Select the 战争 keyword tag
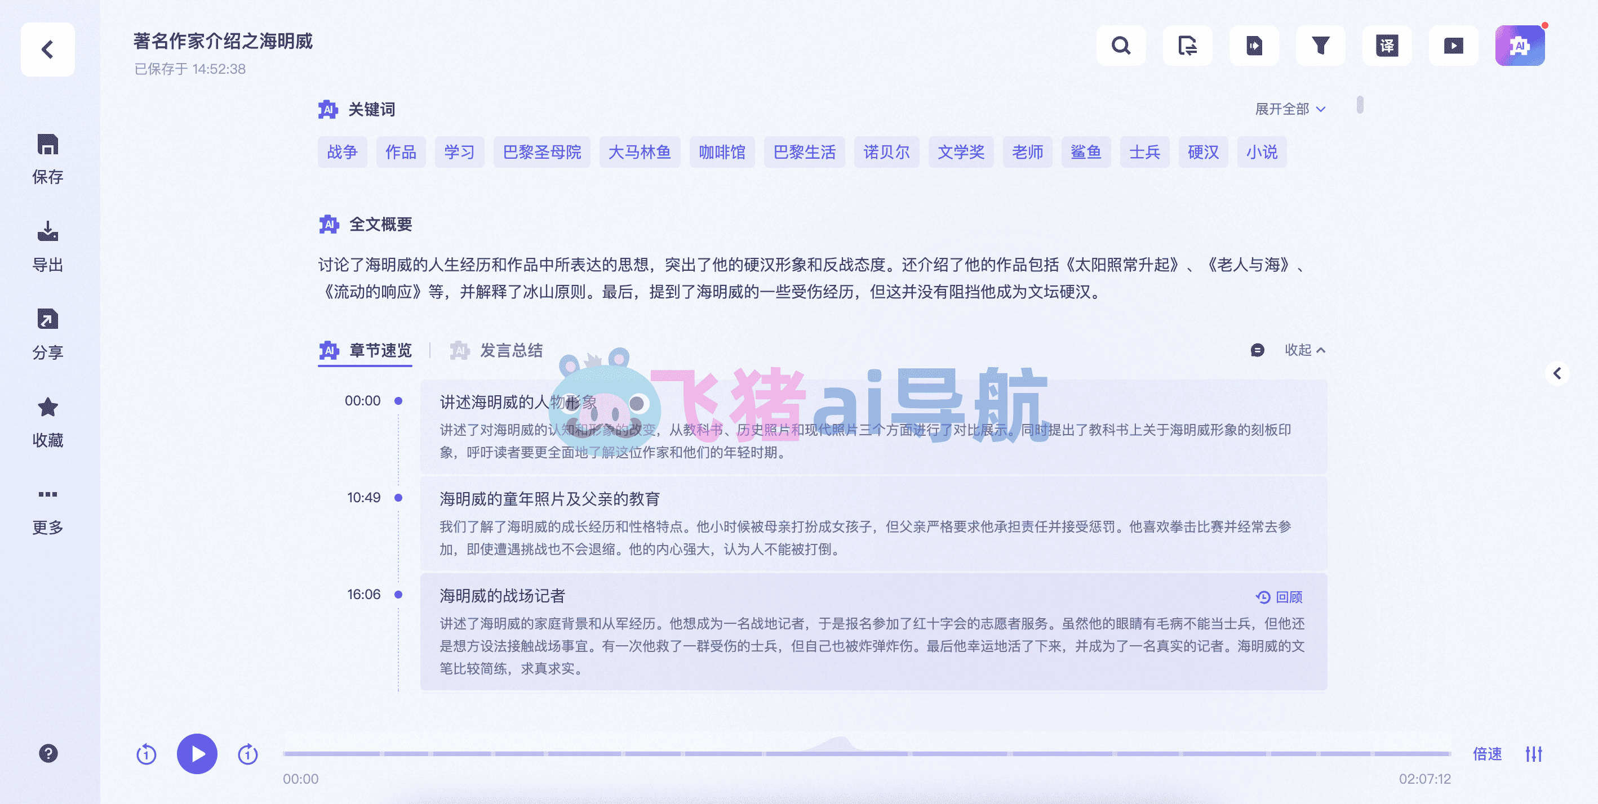The width and height of the screenshot is (1598, 804). 343,152
